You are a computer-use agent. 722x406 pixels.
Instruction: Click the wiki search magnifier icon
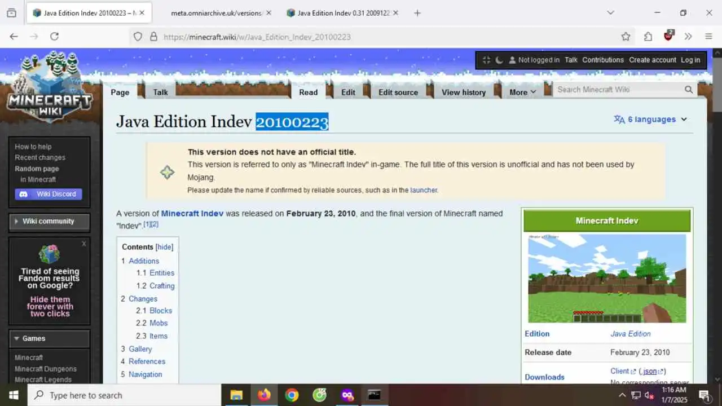pos(689,90)
